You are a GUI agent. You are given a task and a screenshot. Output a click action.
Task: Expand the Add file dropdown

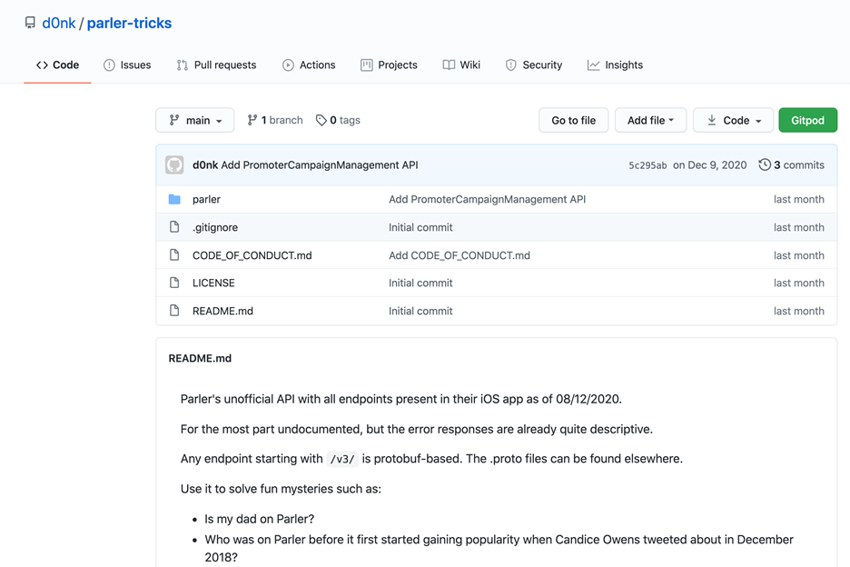pyautogui.click(x=650, y=120)
